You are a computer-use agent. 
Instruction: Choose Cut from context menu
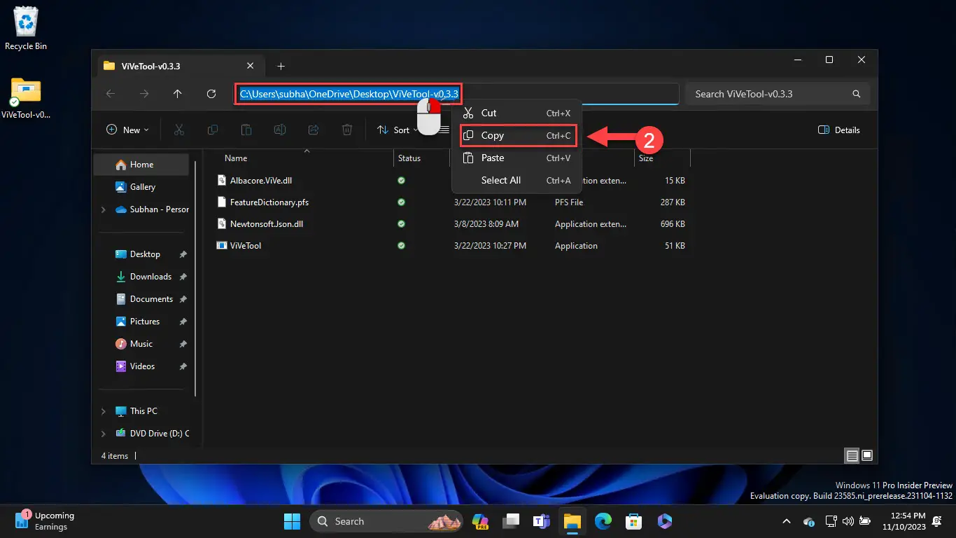pos(516,113)
